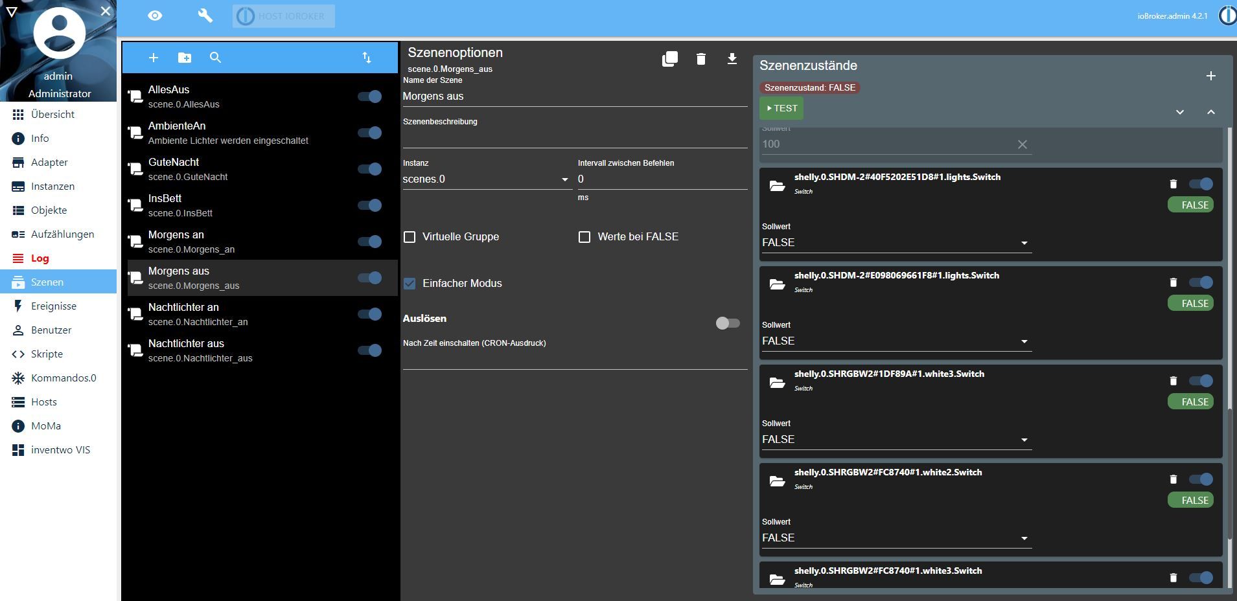Open the wrench settings icon
Image resolution: width=1237 pixels, height=601 pixels.
pyautogui.click(x=205, y=16)
